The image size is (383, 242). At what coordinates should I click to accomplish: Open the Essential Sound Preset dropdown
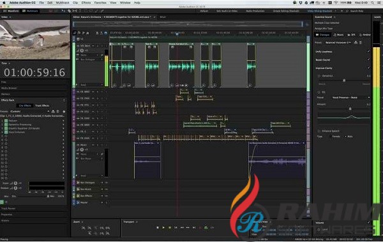[338, 43]
